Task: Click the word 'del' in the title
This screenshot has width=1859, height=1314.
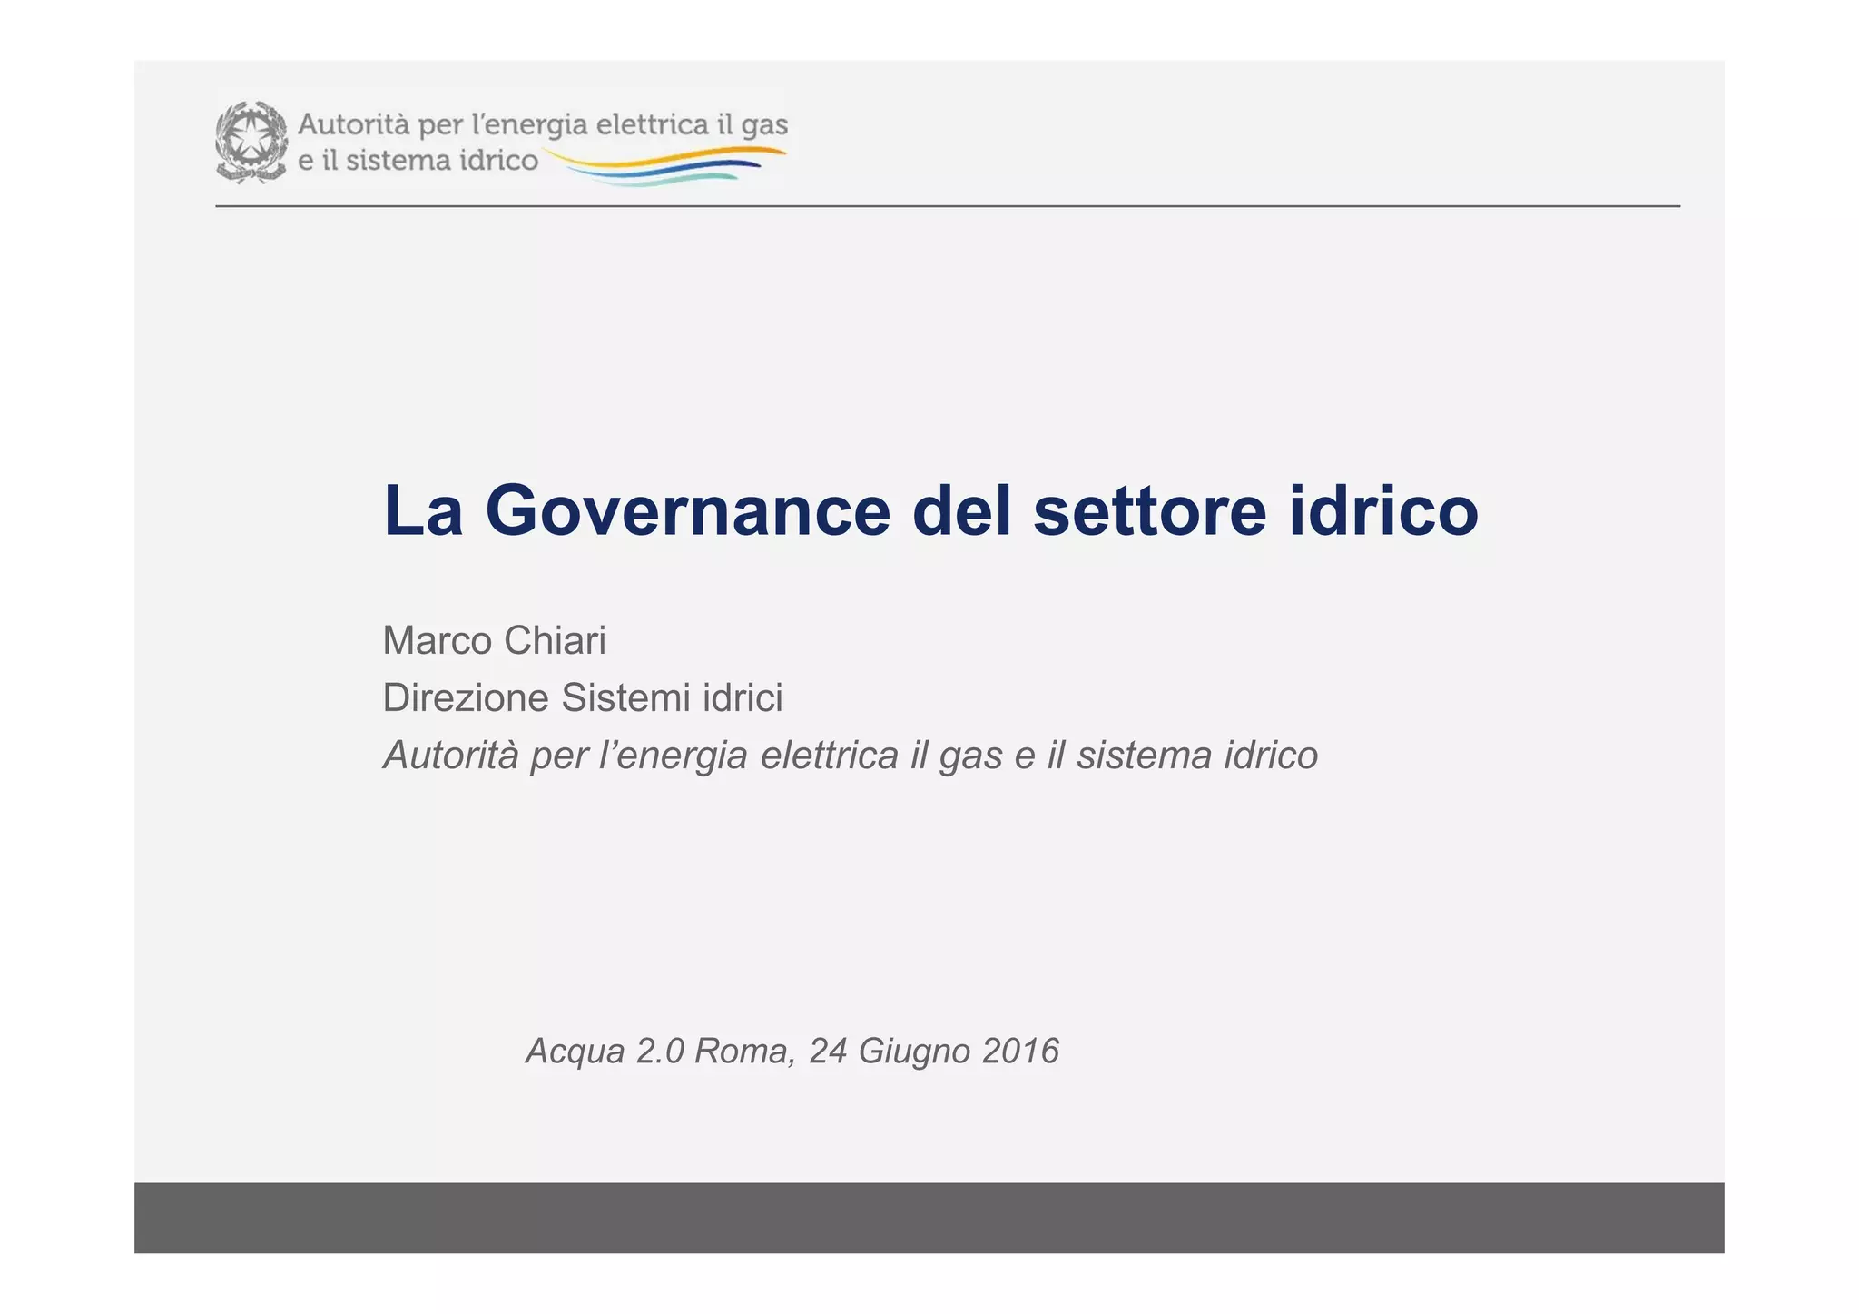Action: point(961,510)
